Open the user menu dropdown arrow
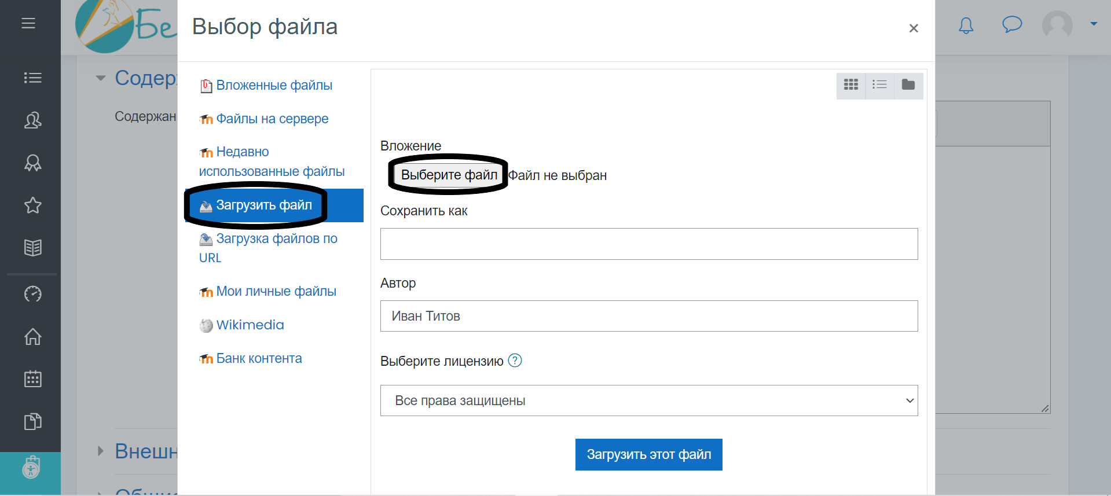This screenshot has height=496, width=1111. (1094, 24)
